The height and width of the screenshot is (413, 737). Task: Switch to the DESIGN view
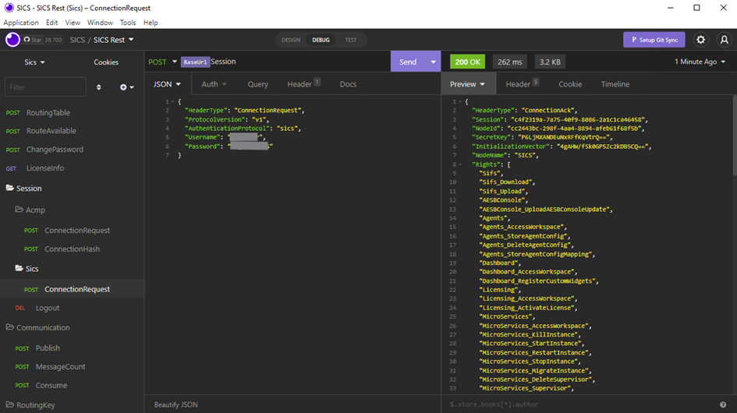click(290, 40)
